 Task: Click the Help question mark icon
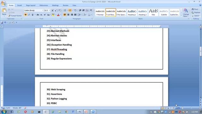tap(200, 5)
